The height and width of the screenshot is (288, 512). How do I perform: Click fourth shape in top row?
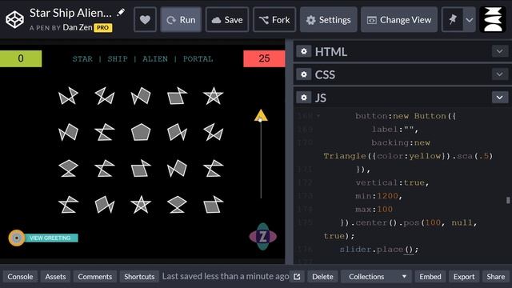177,96
